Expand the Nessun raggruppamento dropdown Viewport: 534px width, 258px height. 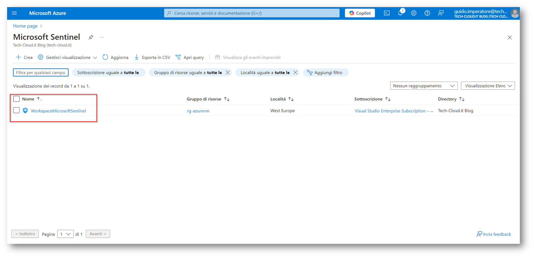click(424, 86)
